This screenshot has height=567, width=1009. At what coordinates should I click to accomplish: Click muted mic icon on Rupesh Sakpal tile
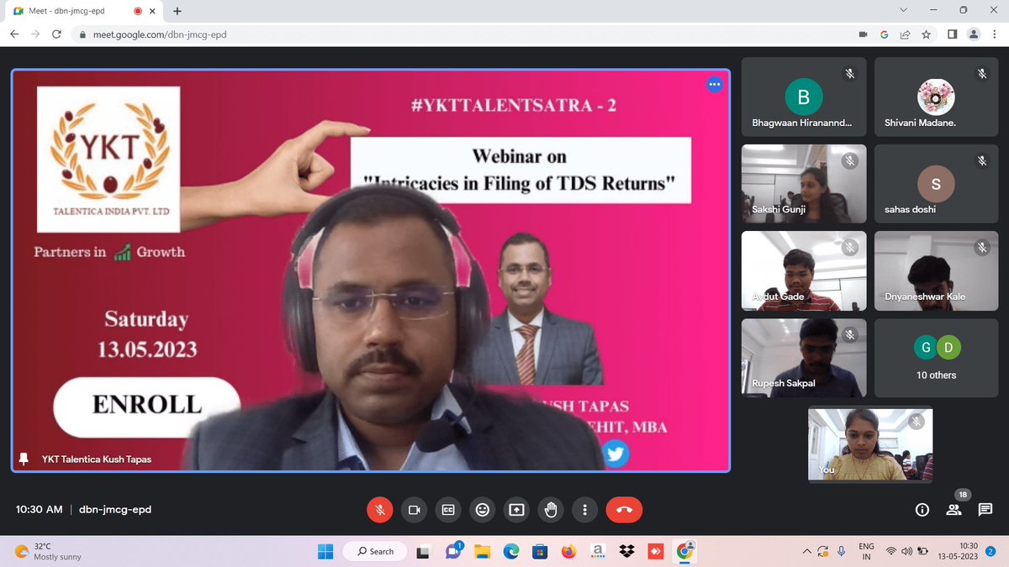[850, 334]
